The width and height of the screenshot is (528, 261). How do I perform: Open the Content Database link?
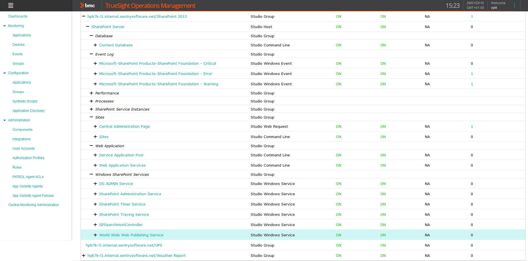click(x=116, y=45)
